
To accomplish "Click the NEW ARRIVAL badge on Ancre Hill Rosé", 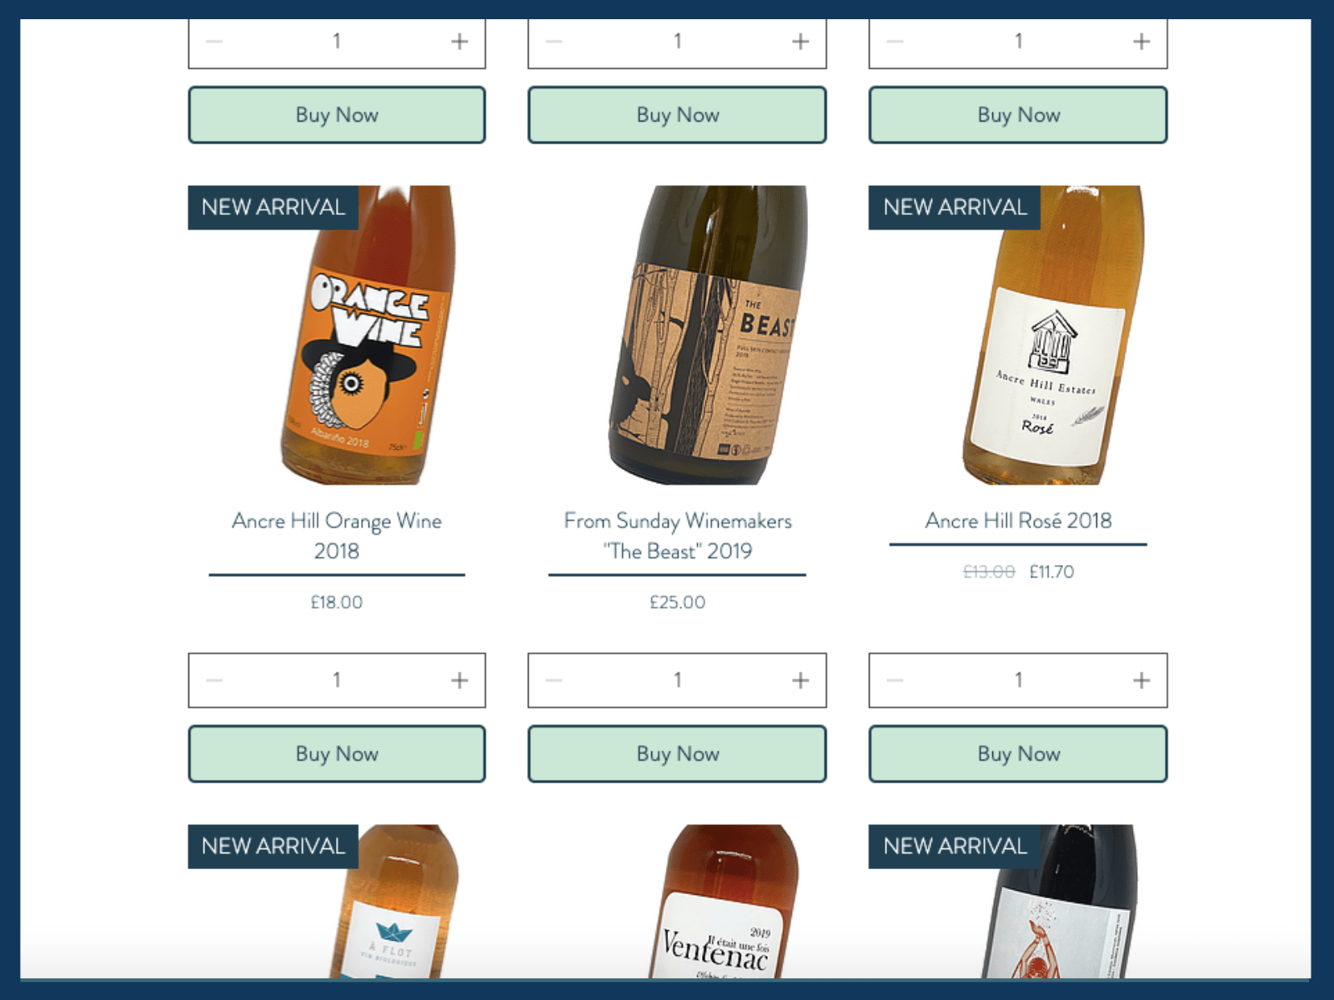I will click(x=955, y=207).
